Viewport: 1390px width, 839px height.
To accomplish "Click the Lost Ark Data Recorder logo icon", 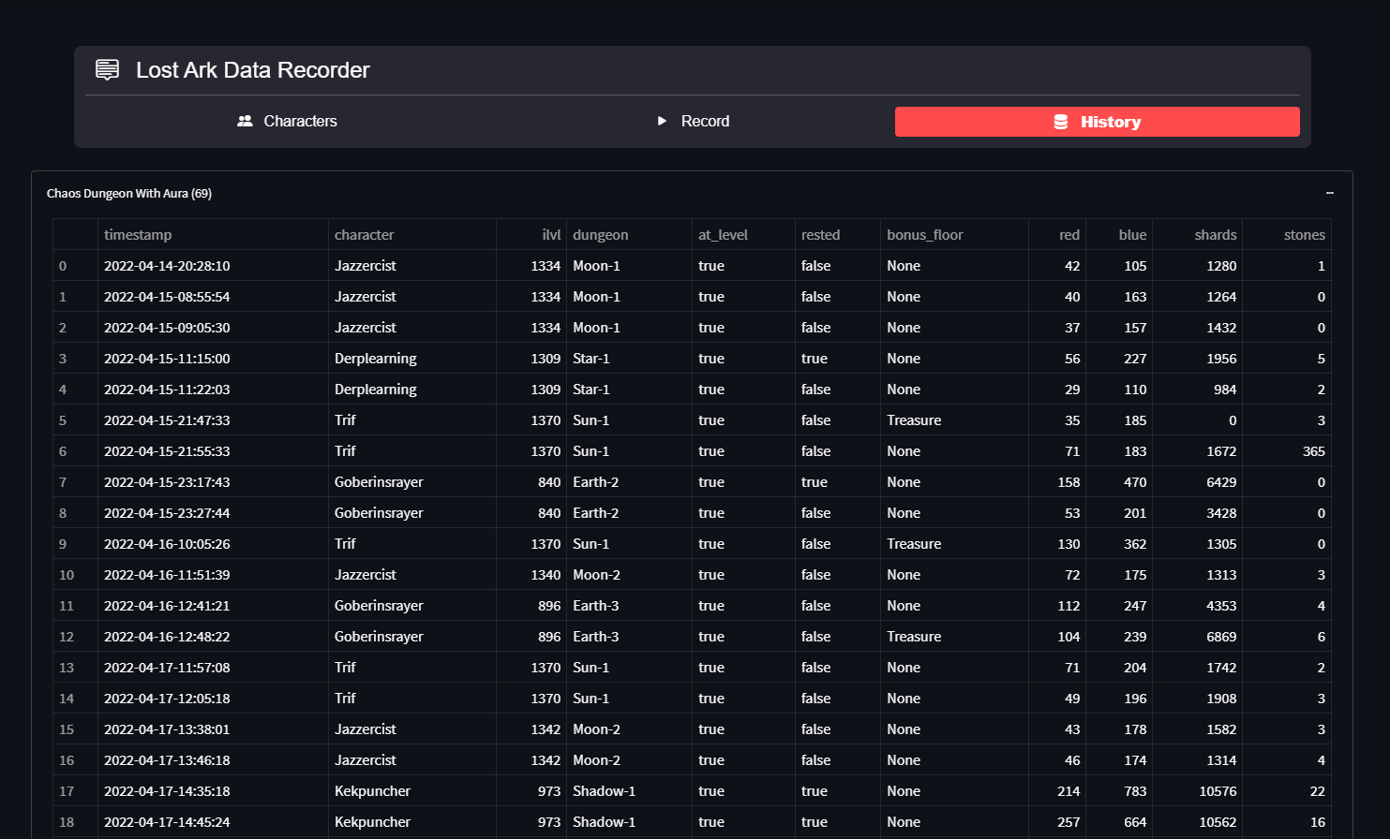I will pyautogui.click(x=108, y=69).
